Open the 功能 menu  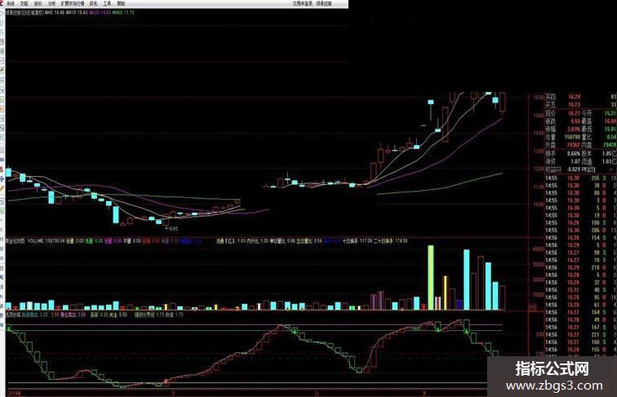(24, 3)
